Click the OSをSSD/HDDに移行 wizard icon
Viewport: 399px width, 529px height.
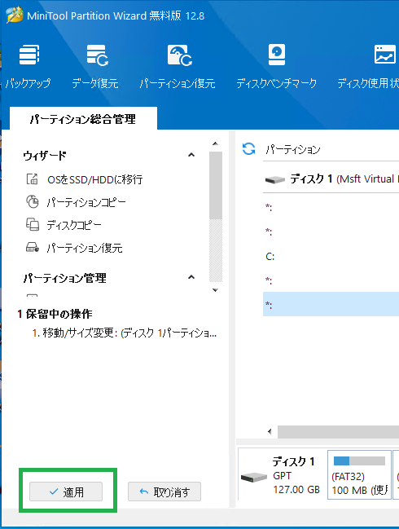[33, 179]
